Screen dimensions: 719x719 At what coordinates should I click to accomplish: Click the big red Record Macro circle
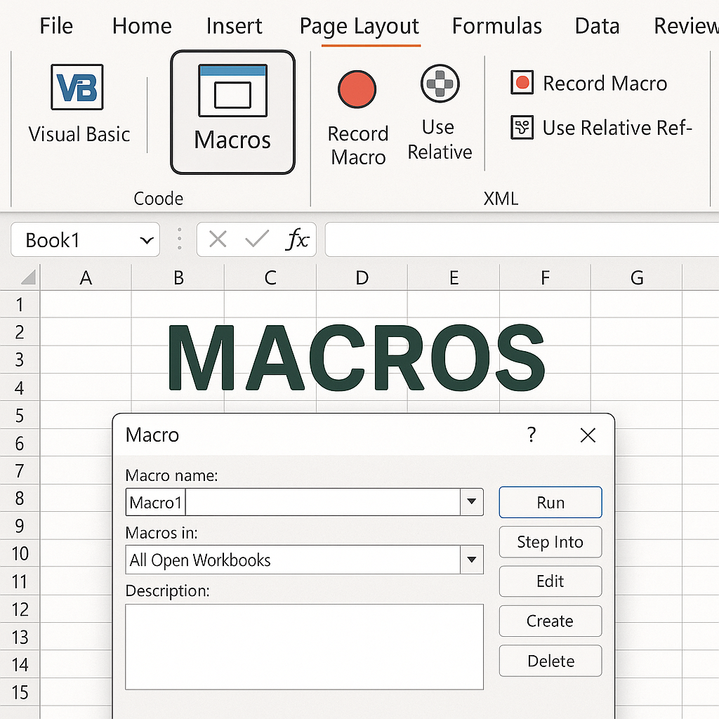point(357,90)
